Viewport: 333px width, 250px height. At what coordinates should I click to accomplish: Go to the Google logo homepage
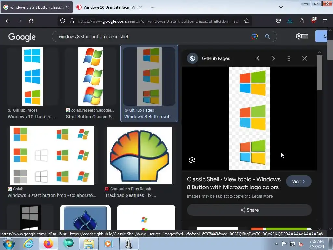[x=22, y=37]
